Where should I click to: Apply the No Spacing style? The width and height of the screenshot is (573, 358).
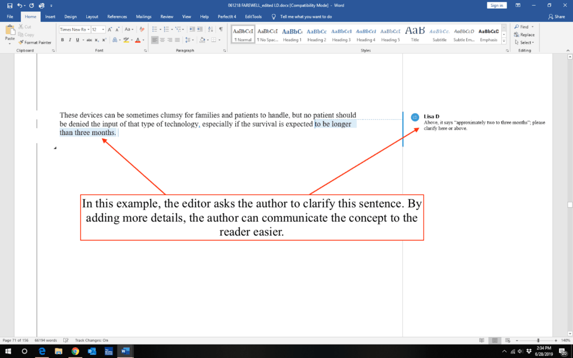click(267, 35)
